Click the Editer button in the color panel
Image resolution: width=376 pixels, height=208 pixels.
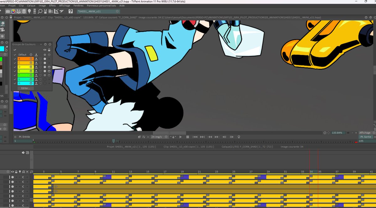pyautogui.click(x=25, y=88)
